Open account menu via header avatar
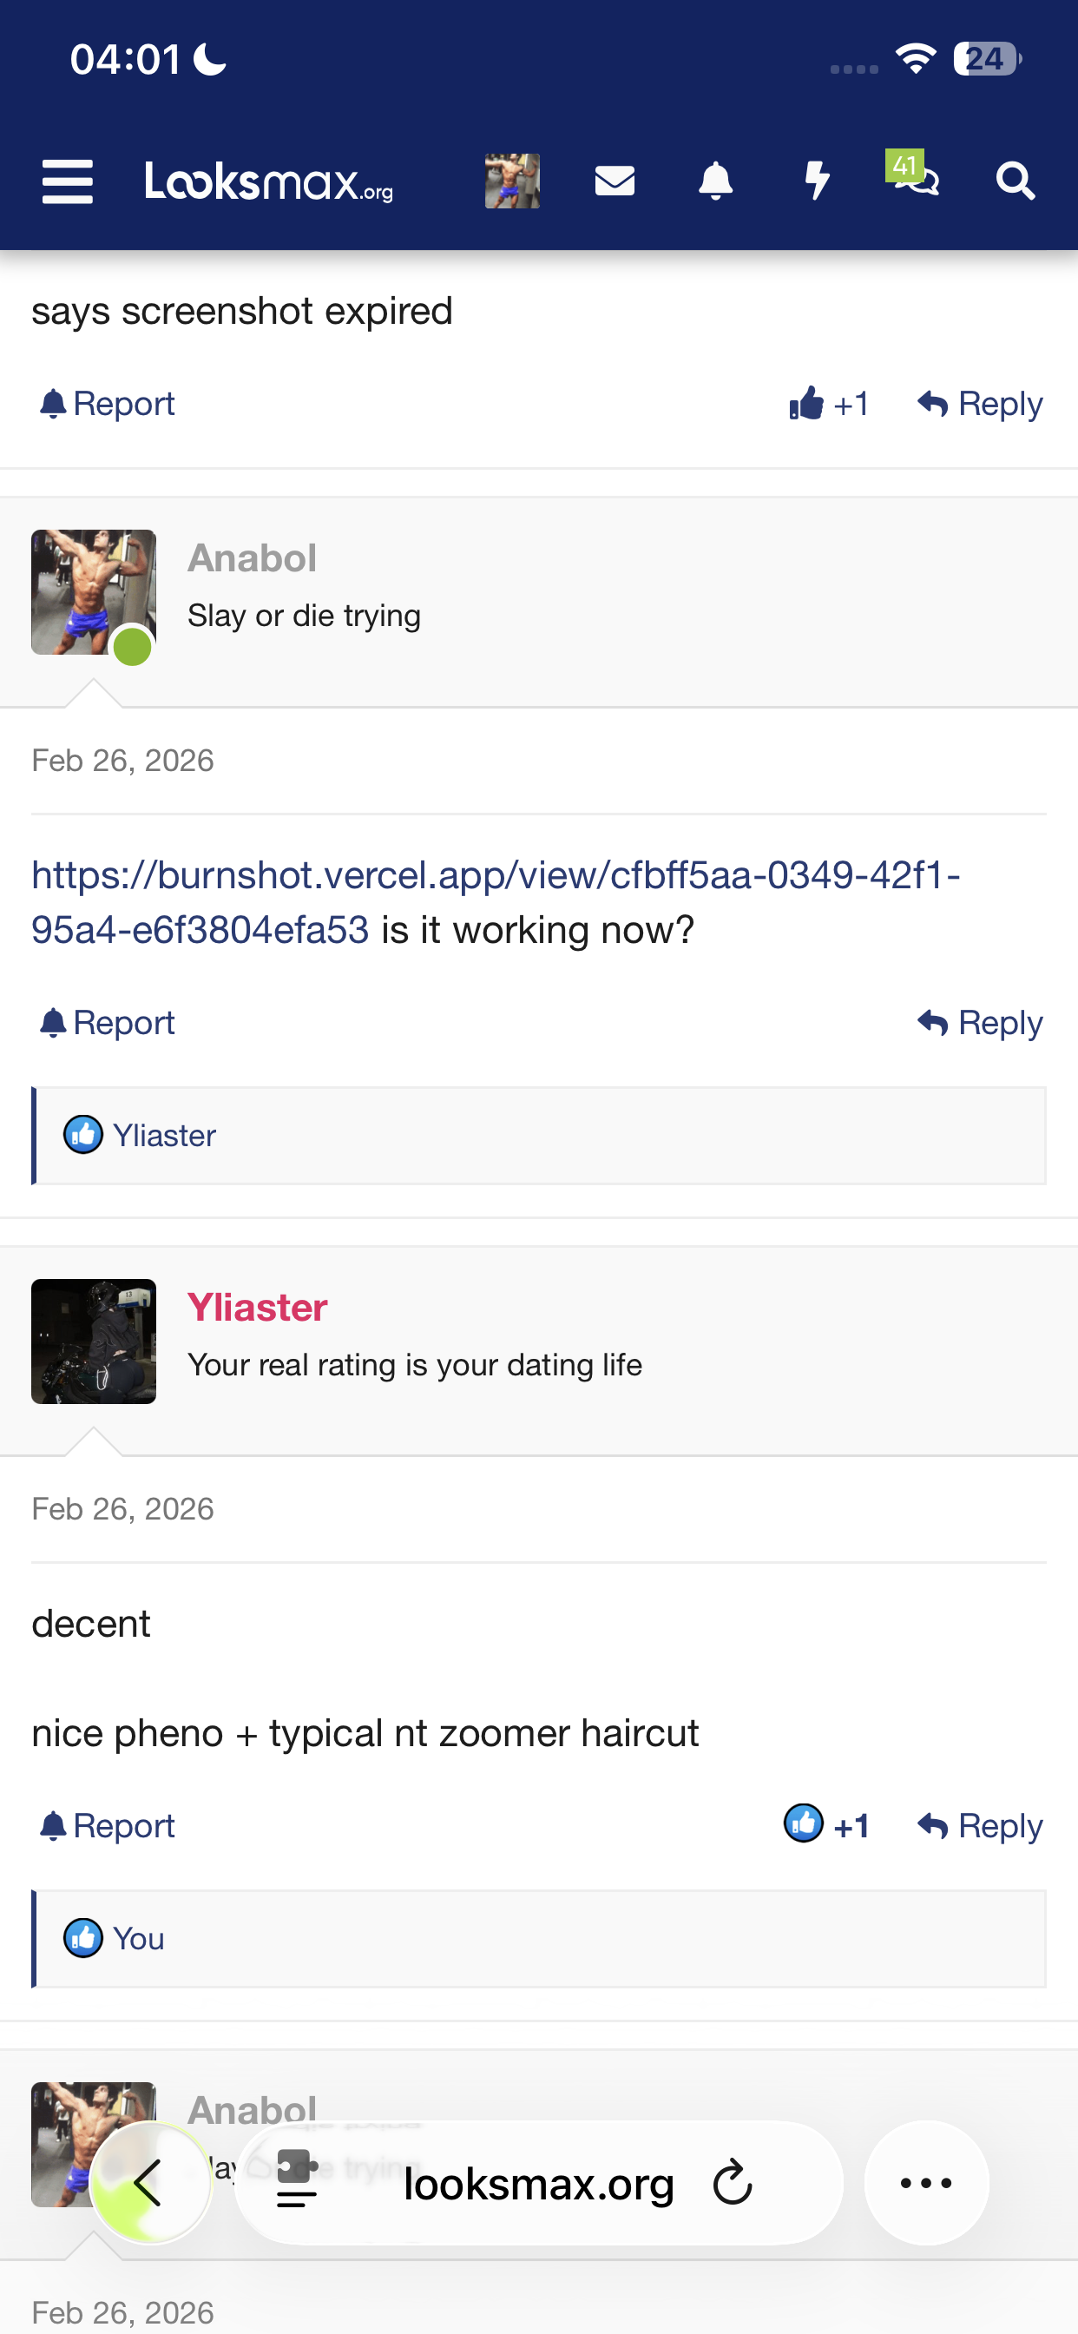 [512, 181]
